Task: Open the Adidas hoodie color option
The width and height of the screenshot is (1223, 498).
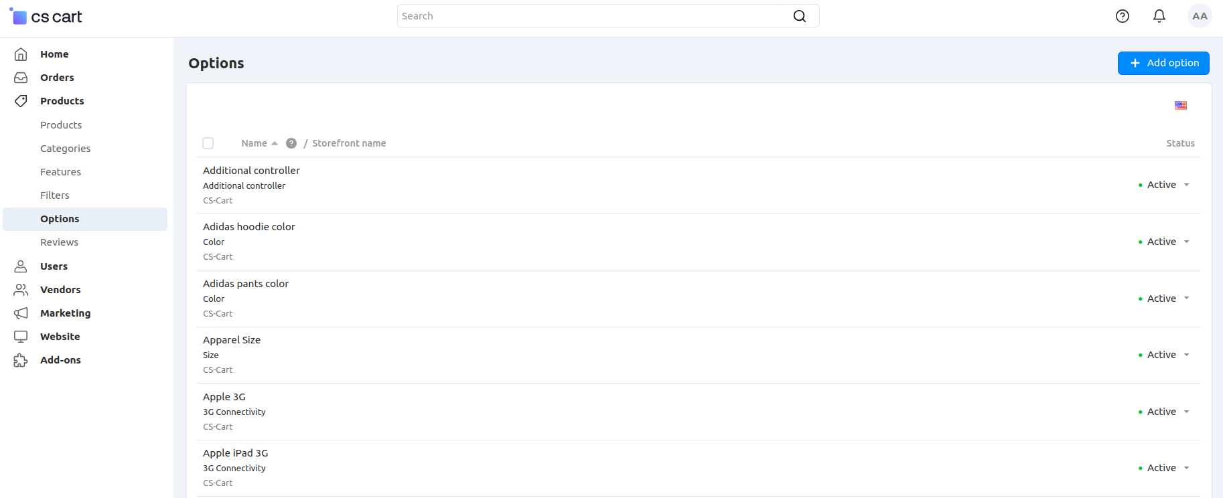Action: point(249,227)
